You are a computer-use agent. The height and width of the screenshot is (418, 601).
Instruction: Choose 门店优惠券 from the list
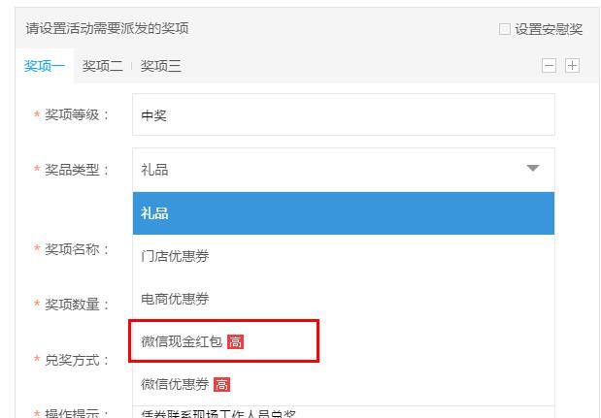[344, 256]
